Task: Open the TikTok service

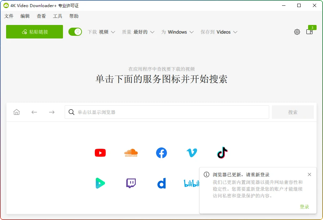Action: (x=222, y=153)
